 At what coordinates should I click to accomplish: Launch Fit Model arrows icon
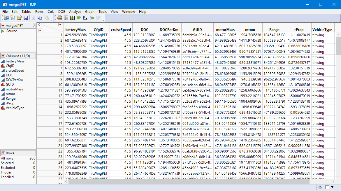click(92, 18)
